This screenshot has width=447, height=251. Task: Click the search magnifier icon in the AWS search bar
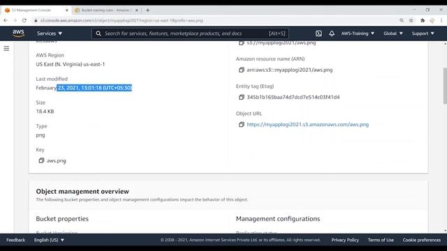click(98, 33)
